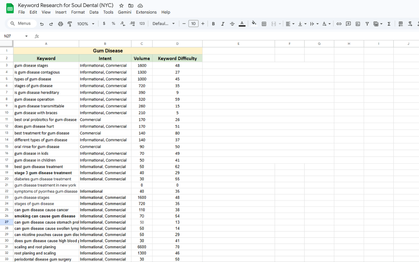Click the functions sigma icon
The width and height of the screenshot is (419, 262).
click(389, 24)
